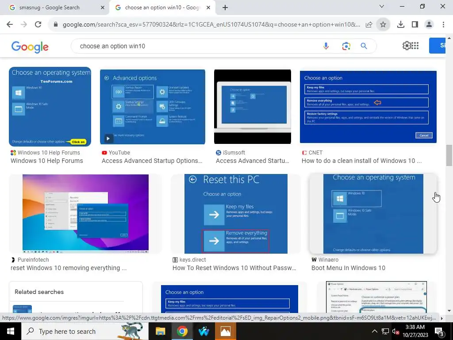
Task: Open File Explorer from the taskbar
Action: tap(160, 331)
